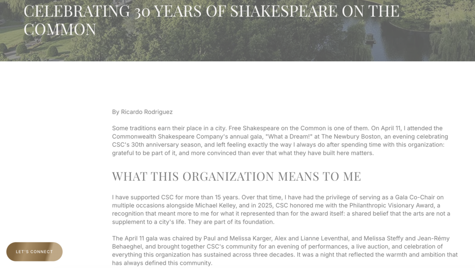Click the What This Organization Means heading
This screenshot has height=268, width=475.
coord(236,177)
